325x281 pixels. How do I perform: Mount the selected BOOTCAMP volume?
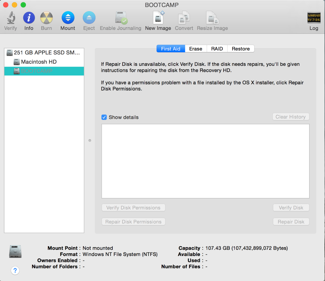pyautogui.click(x=68, y=18)
